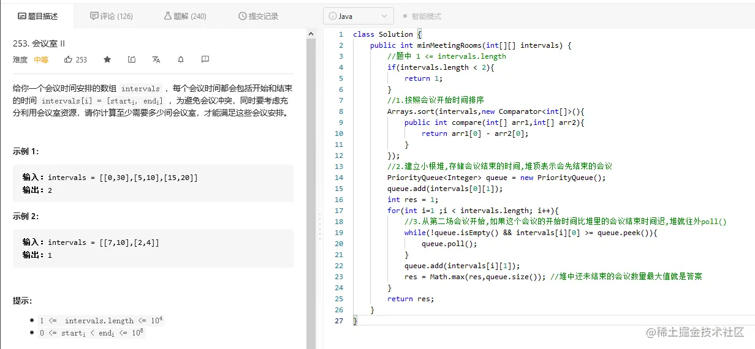Viewport: 755px width, 349px height.
Task: Click the 示例 2 heading
Action: [x=26, y=216]
